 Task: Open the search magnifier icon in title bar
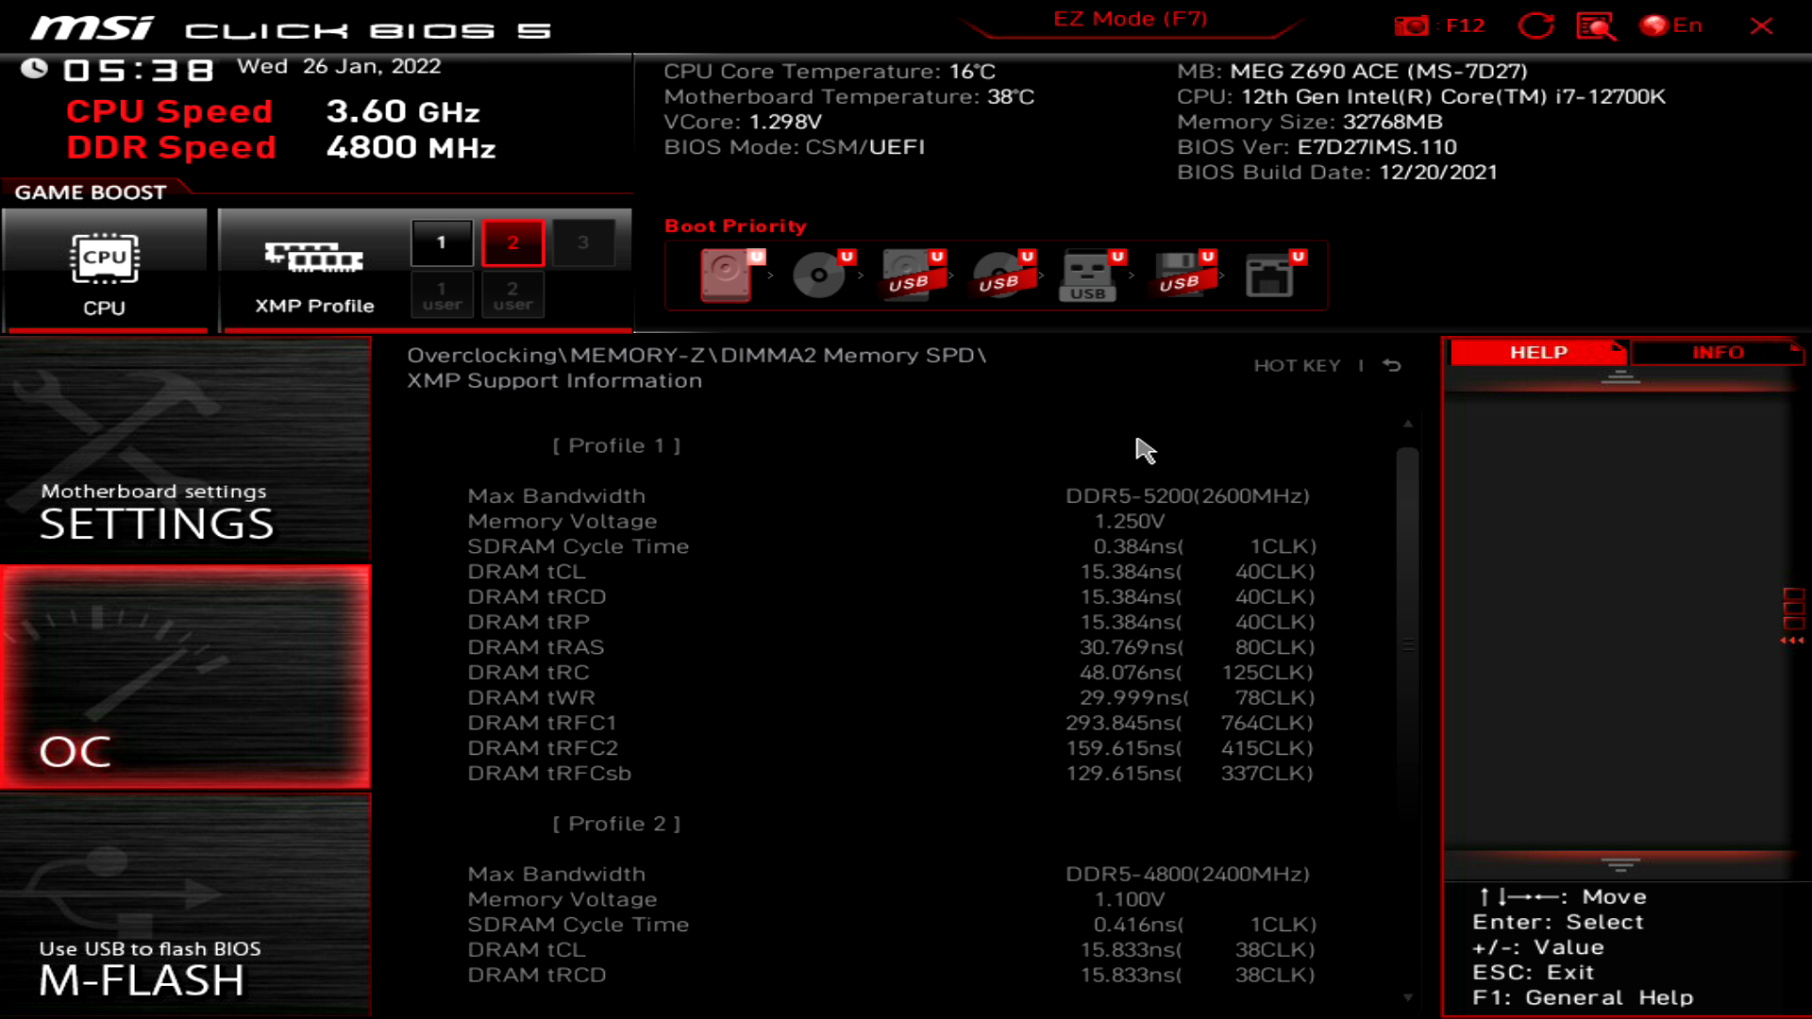pyautogui.click(x=1595, y=25)
